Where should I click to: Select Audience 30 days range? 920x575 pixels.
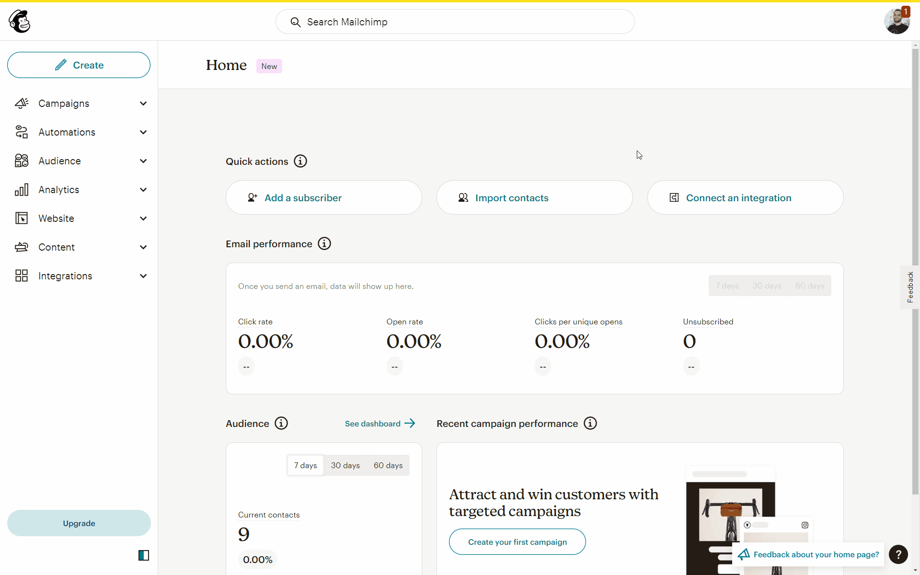(x=345, y=465)
